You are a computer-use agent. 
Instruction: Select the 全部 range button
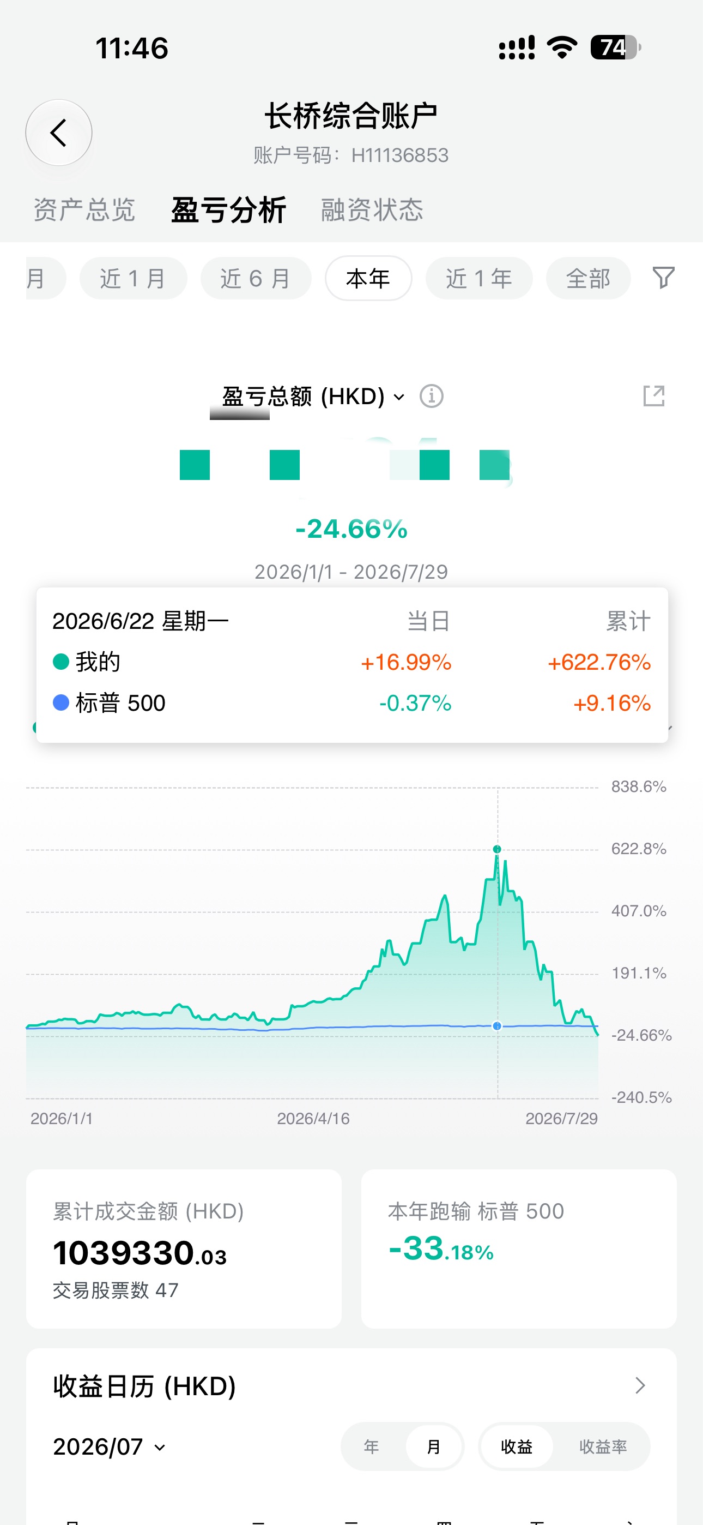point(588,278)
